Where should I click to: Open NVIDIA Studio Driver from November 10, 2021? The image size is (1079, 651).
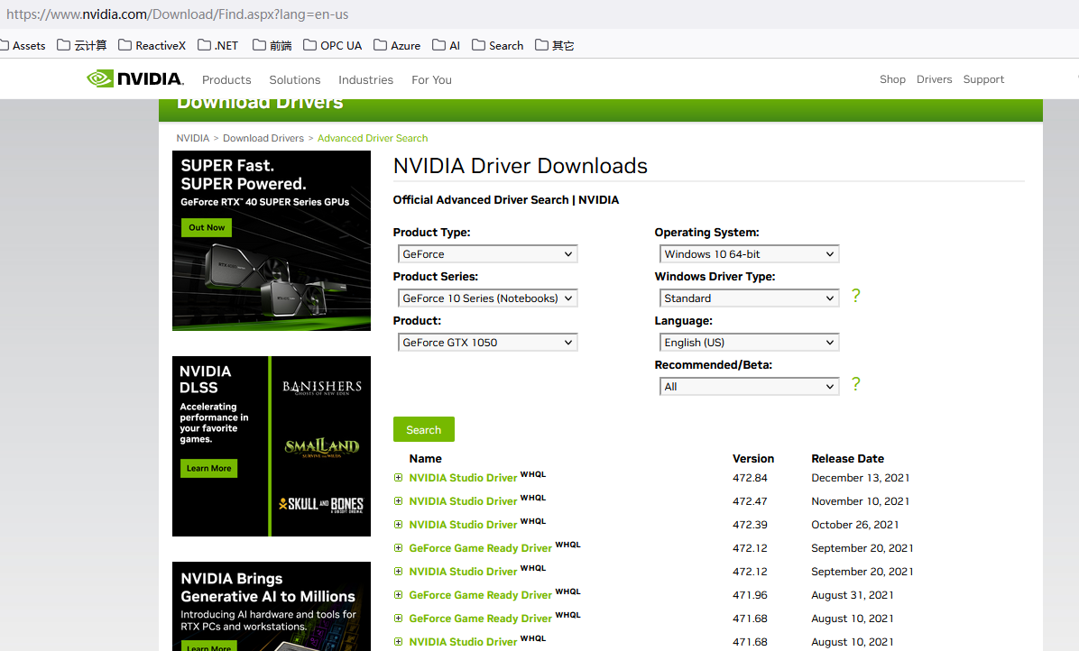click(463, 501)
